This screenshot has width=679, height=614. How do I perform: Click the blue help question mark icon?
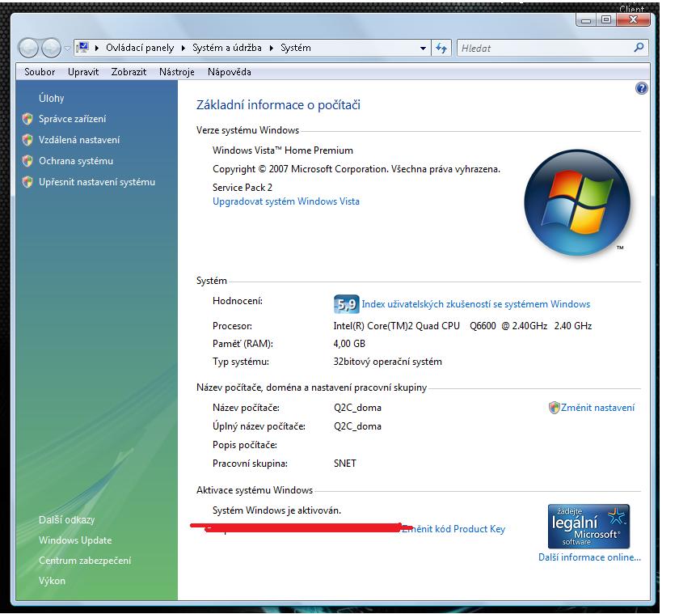[x=642, y=89]
